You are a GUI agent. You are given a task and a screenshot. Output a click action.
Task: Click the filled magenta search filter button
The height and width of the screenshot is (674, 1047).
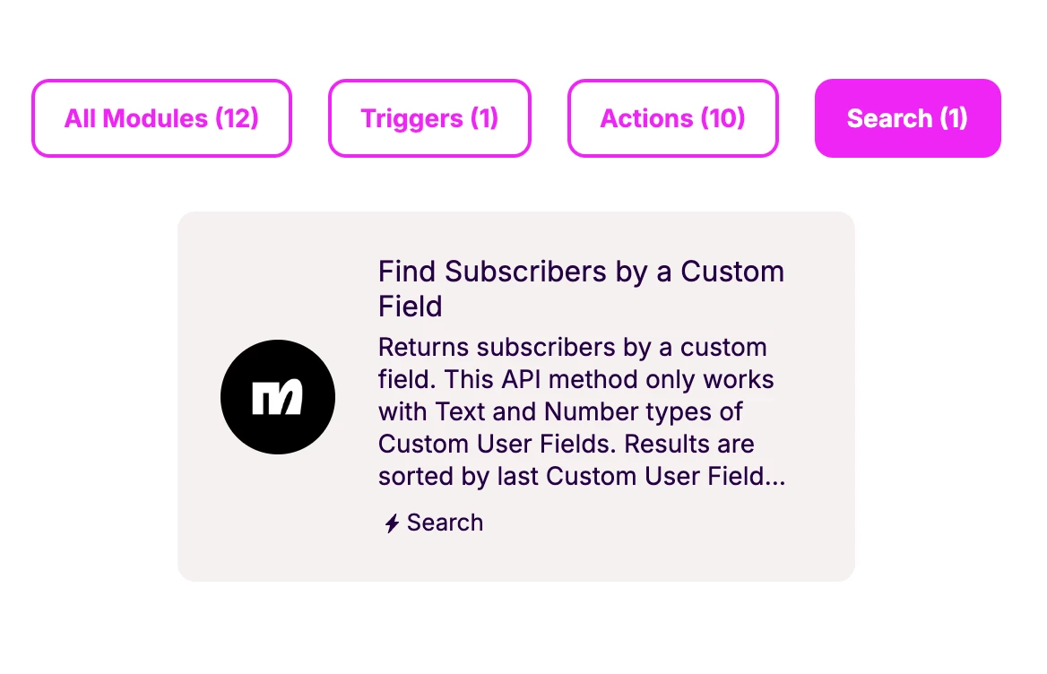tap(907, 118)
